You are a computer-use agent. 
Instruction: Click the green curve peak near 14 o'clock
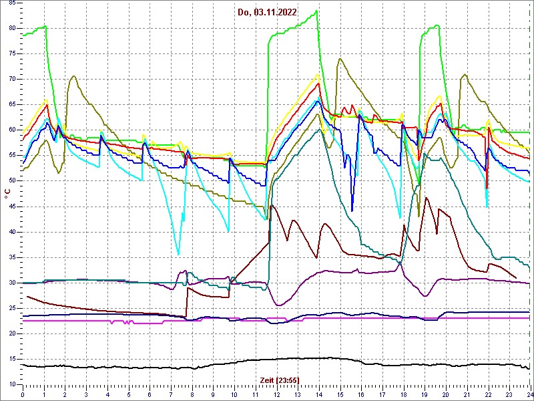click(x=316, y=11)
